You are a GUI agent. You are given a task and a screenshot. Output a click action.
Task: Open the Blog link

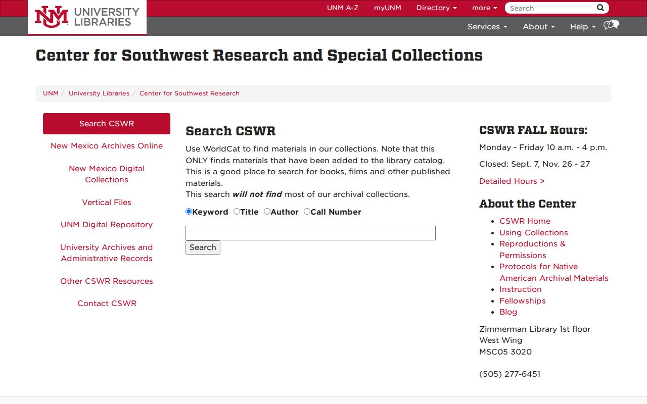pyautogui.click(x=509, y=312)
